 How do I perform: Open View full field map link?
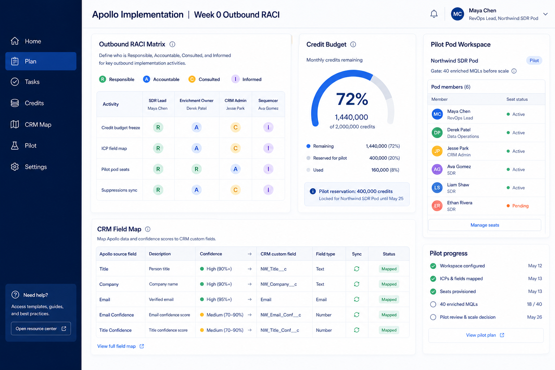point(121,346)
